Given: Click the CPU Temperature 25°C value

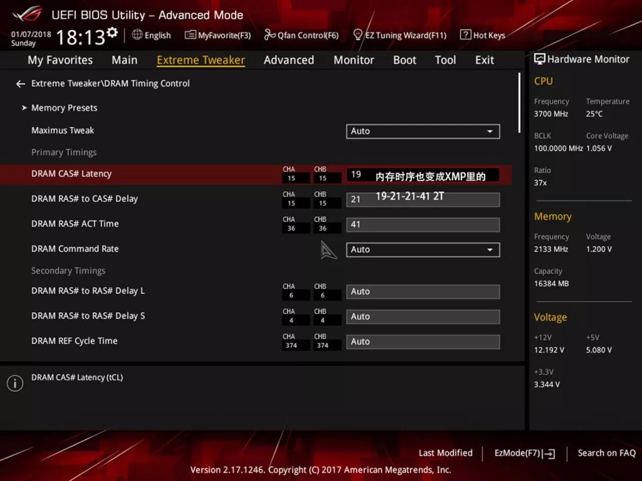Looking at the screenshot, I should click(594, 114).
